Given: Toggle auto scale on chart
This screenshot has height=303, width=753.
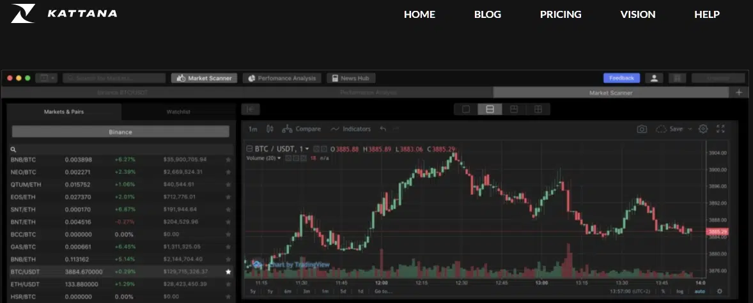Looking at the screenshot, I should click(x=700, y=291).
